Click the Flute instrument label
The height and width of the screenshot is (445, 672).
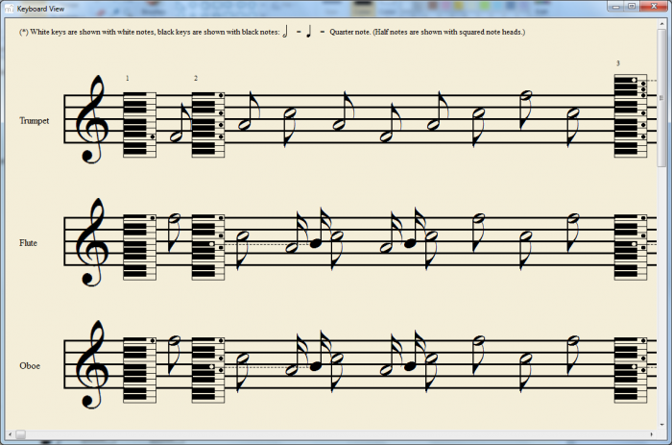tap(28, 243)
